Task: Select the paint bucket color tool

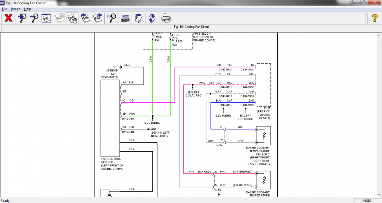Action: (138, 18)
